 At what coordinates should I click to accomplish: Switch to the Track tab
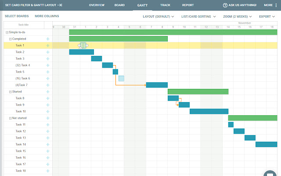[165, 5]
